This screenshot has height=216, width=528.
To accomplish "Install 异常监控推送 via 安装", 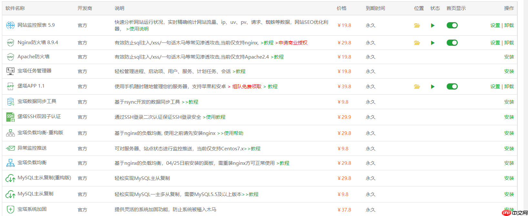I will click(509, 149).
